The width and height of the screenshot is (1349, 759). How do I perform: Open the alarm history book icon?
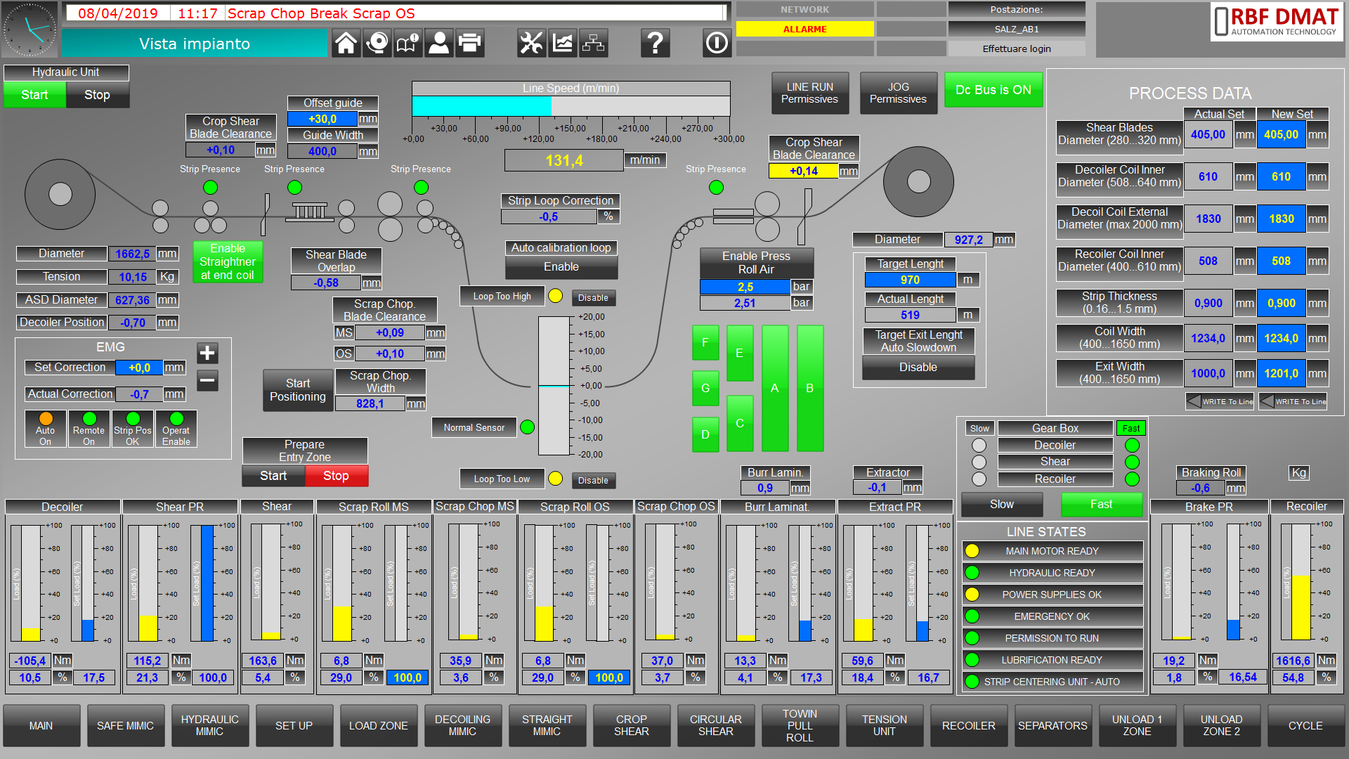click(408, 44)
